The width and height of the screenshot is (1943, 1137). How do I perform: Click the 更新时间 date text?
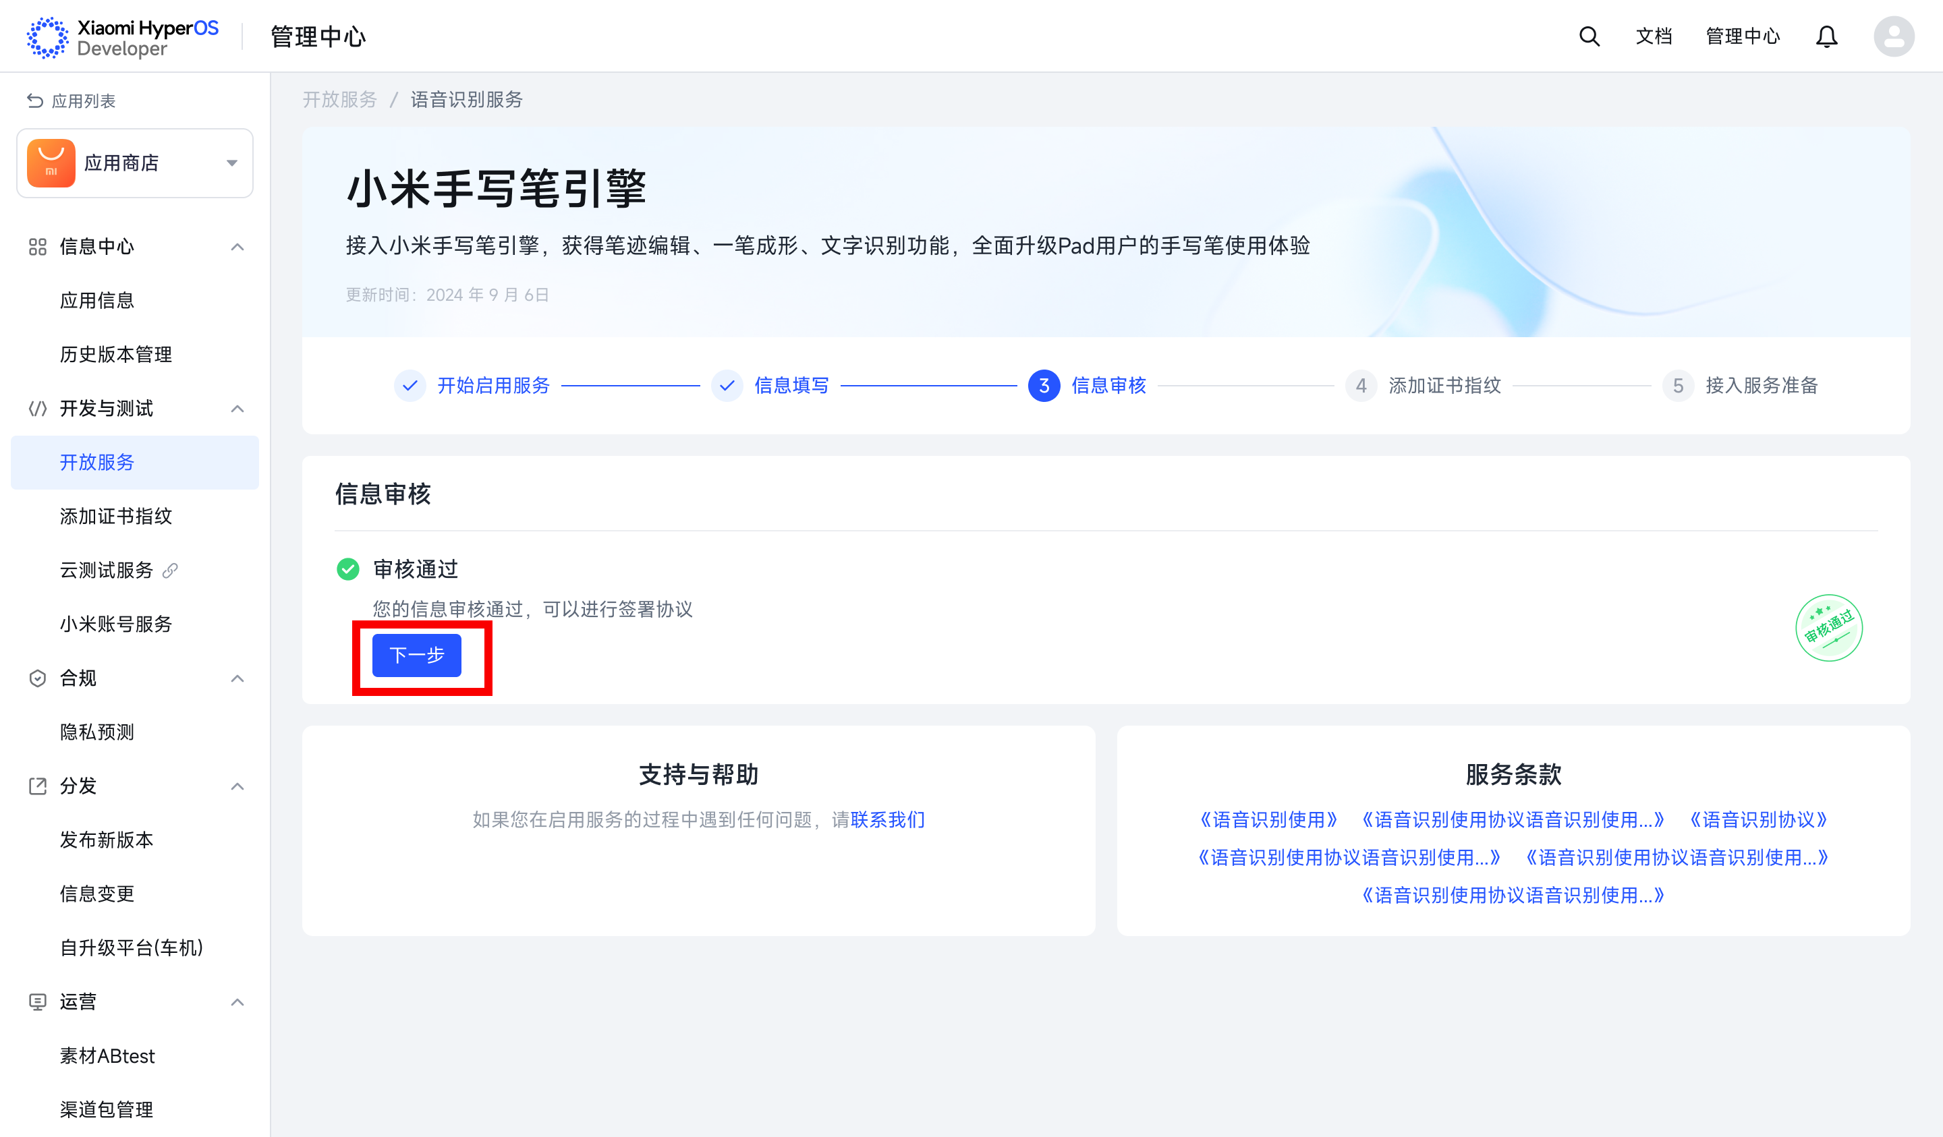point(447,295)
